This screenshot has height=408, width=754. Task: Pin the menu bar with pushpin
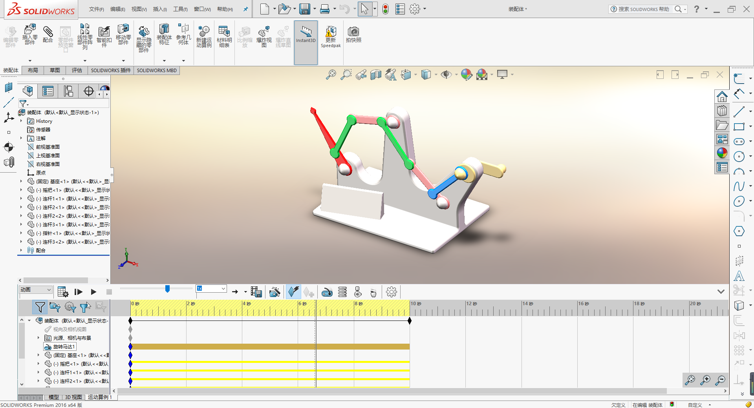click(x=245, y=9)
